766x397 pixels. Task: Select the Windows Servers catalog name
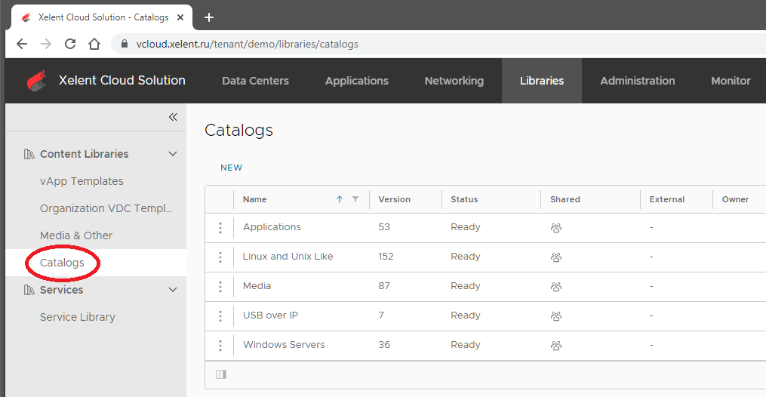(284, 344)
